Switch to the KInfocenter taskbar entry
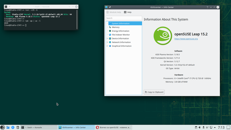The width and height of the screenshot is (231, 130). (x=76, y=127)
